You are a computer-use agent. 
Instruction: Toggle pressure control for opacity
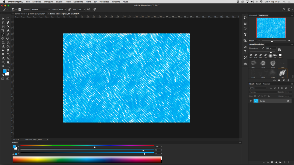pos(69,9)
